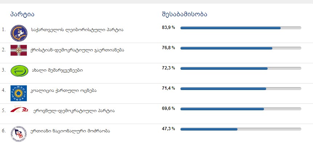Open ერთიანი ნაციონალური მოძრაობა party name
313x145 pixels.
pyautogui.click(x=70, y=131)
